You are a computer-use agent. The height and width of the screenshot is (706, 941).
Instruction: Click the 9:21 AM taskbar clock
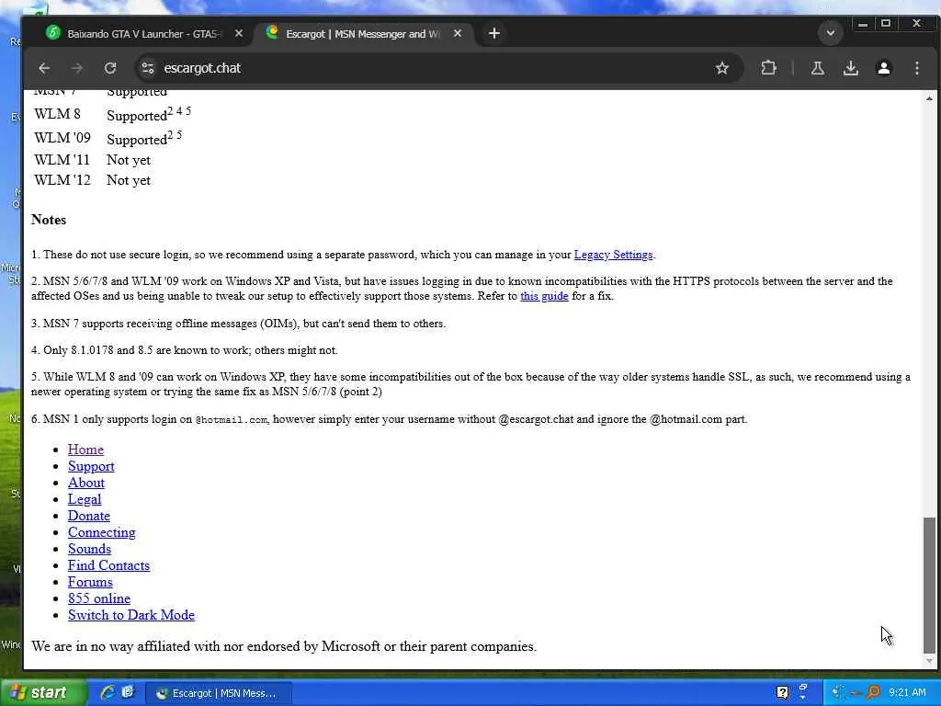907,693
